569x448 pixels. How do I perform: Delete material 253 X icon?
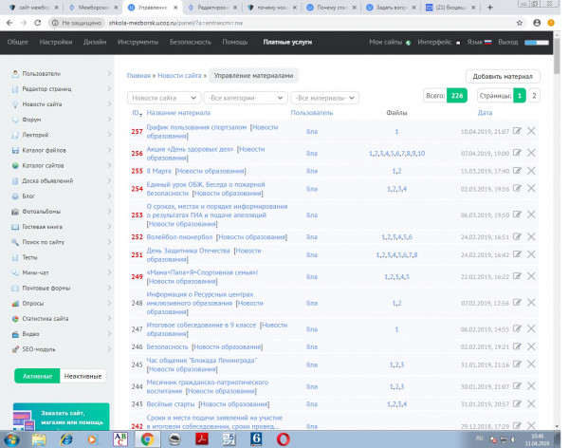[531, 215]
